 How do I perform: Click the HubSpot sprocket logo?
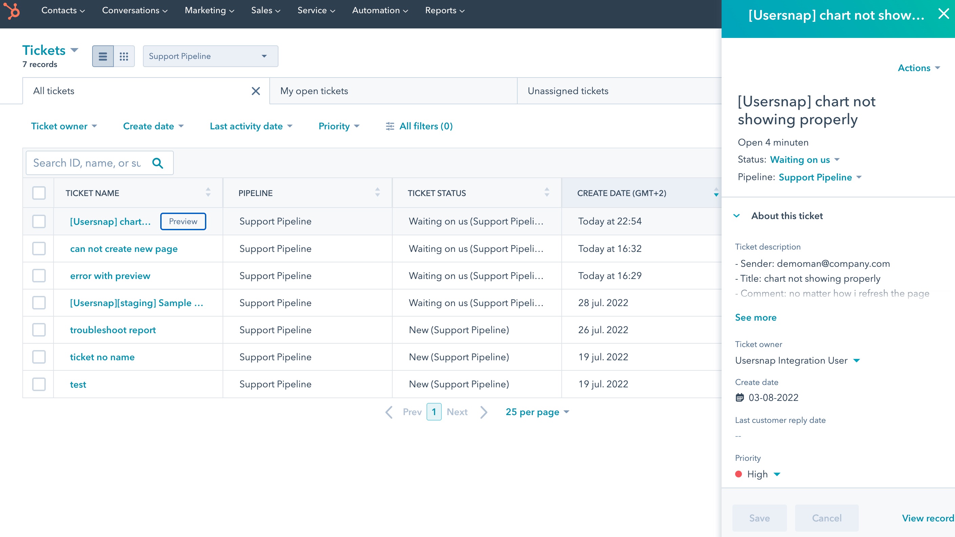pyautogui.click(x=12, y=11)
